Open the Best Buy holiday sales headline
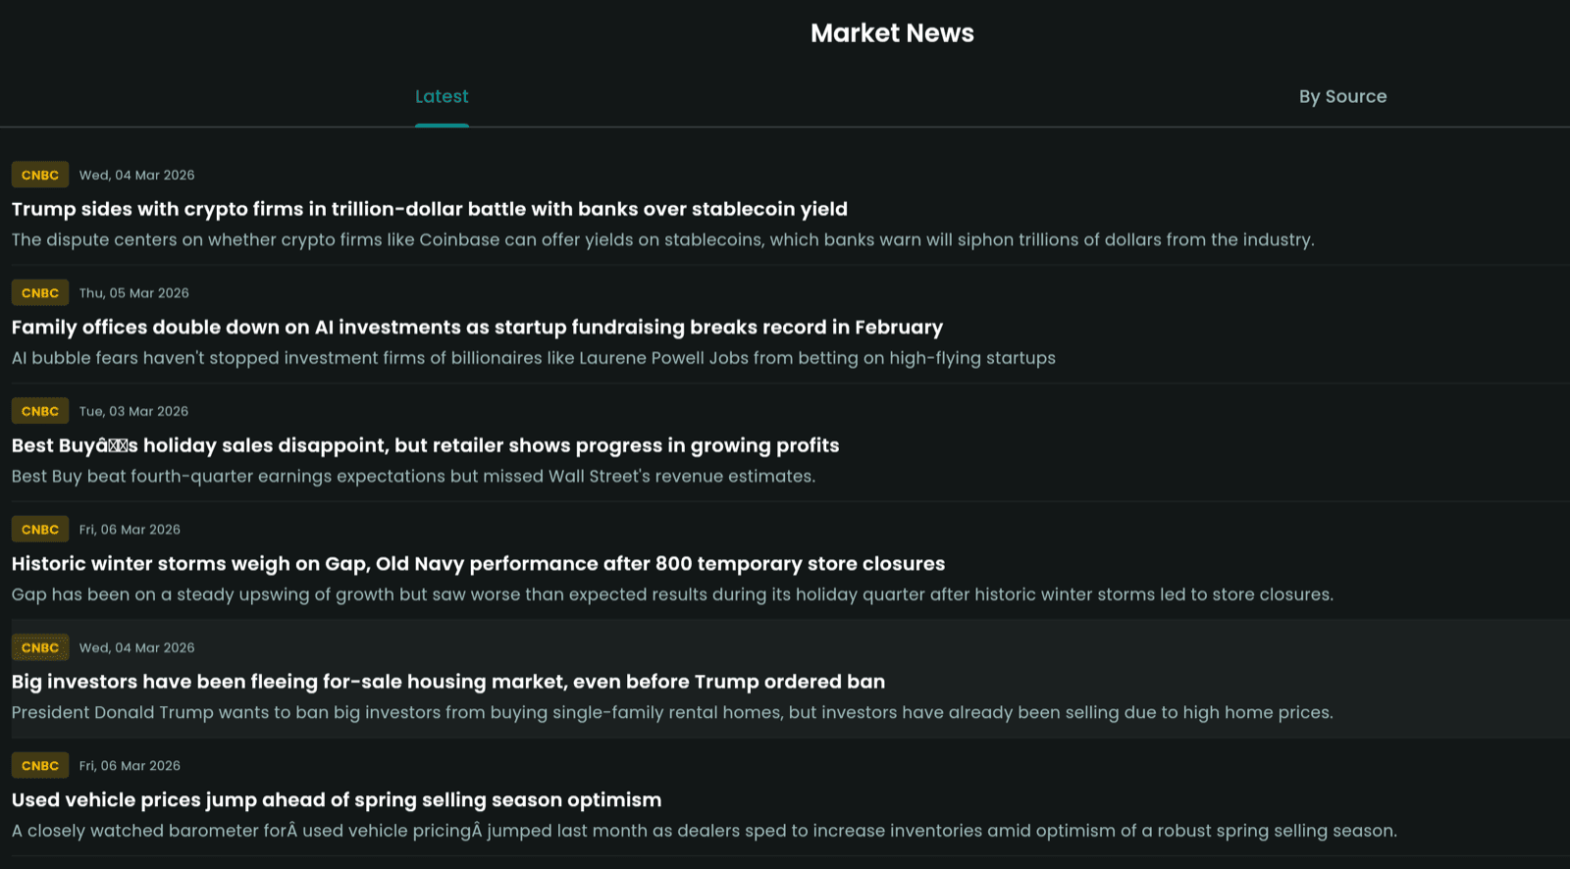The image size is (1570, 869). click(x=425, y=445)
